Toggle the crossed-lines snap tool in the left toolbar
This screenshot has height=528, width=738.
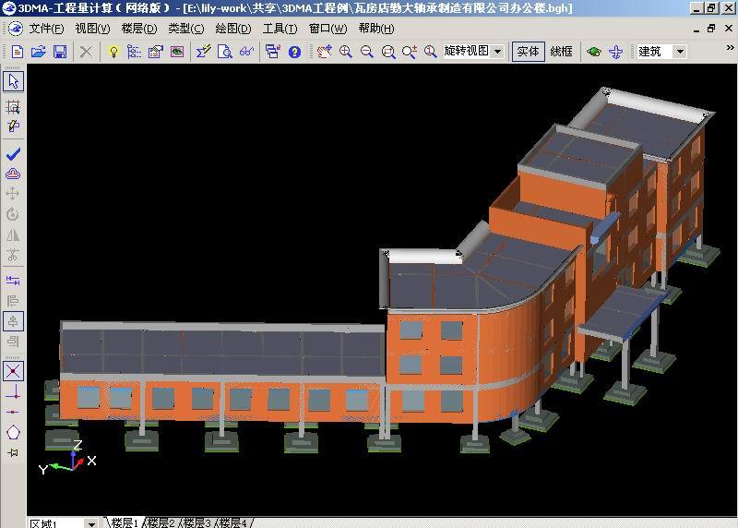pos(13,371)
